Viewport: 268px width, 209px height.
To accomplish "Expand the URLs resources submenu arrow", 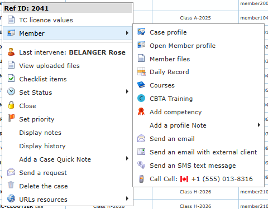I will tap(127, 198).
